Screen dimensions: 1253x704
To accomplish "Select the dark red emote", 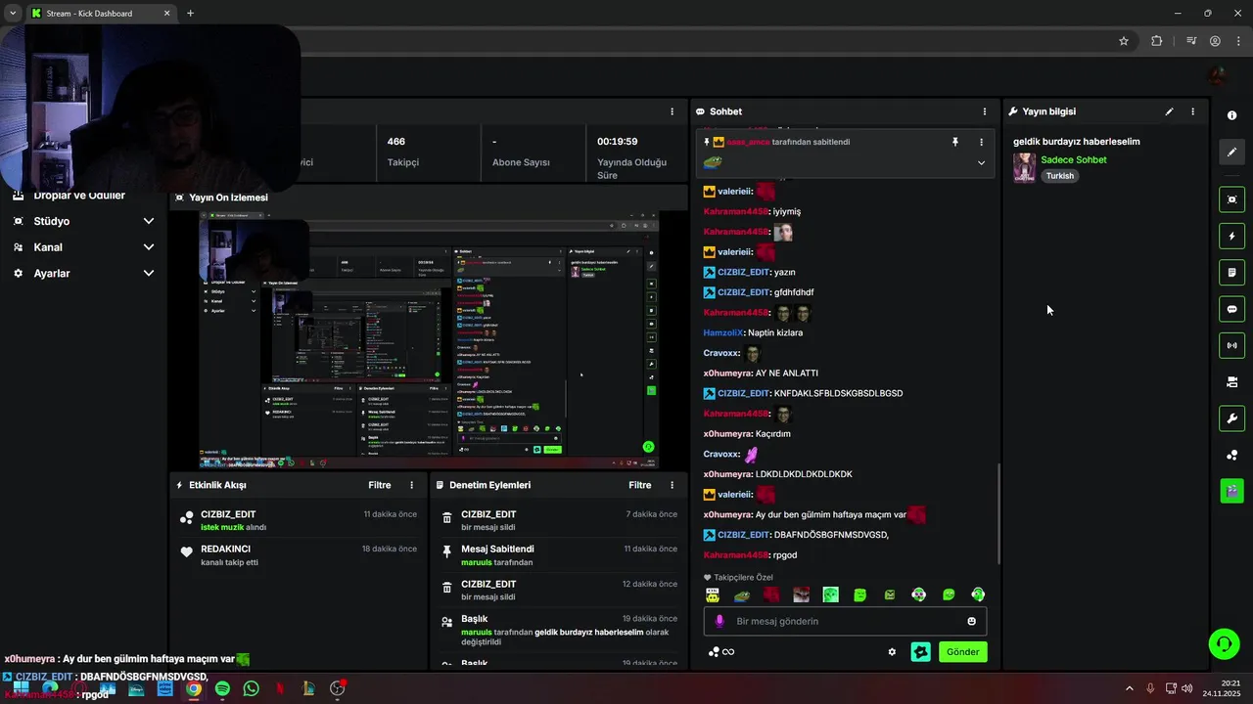I will click(x=771, y=594).
